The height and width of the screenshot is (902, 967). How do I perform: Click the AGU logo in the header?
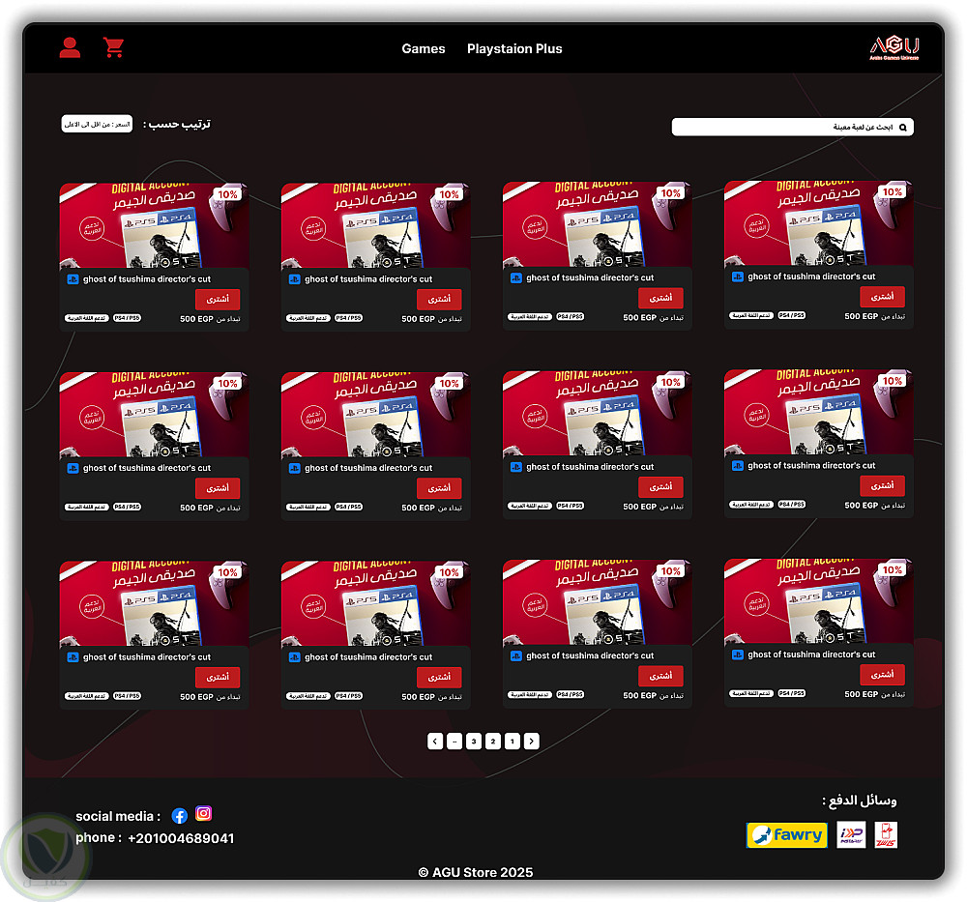pyautogui.click(x=894, y=48)
